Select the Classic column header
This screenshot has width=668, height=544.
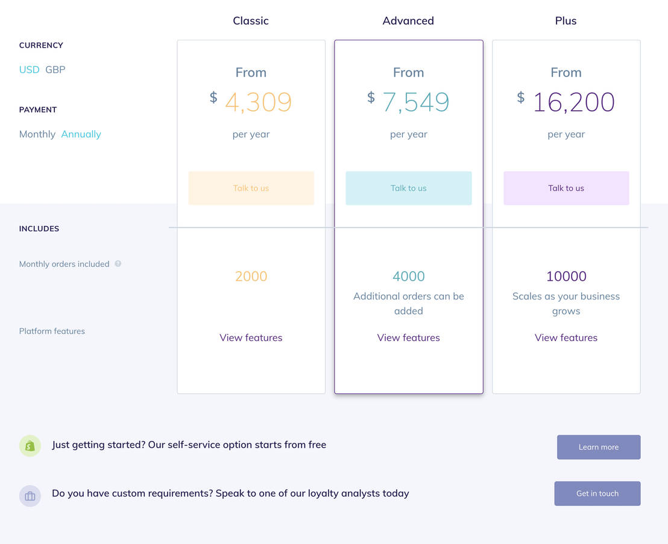tap(251, 20)
